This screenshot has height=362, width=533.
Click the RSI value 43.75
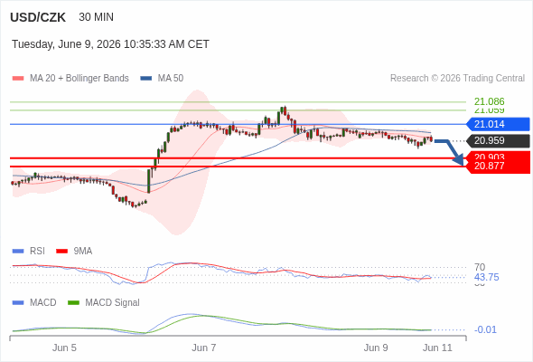486,277
